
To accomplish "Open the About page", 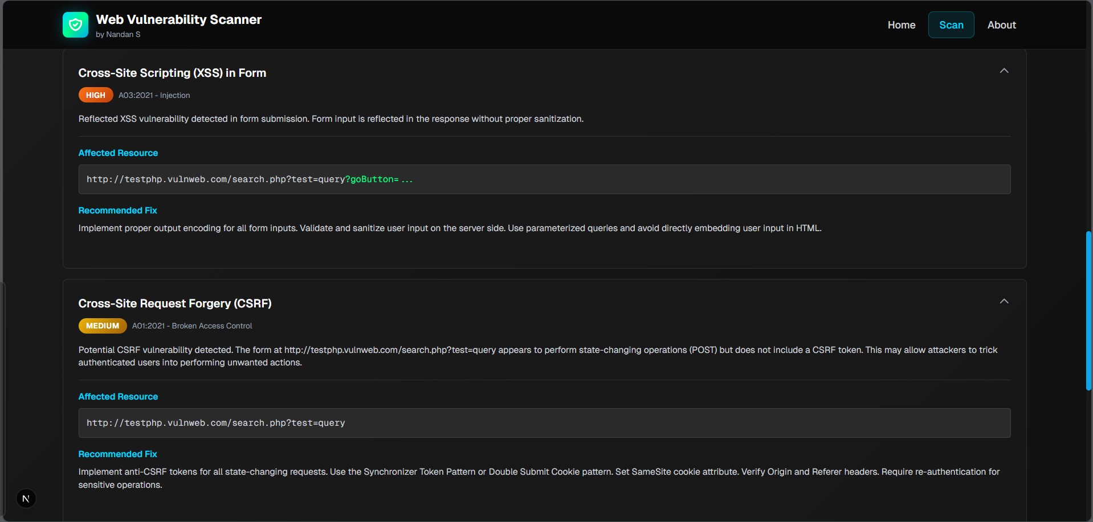I will tap(1001, 25).
